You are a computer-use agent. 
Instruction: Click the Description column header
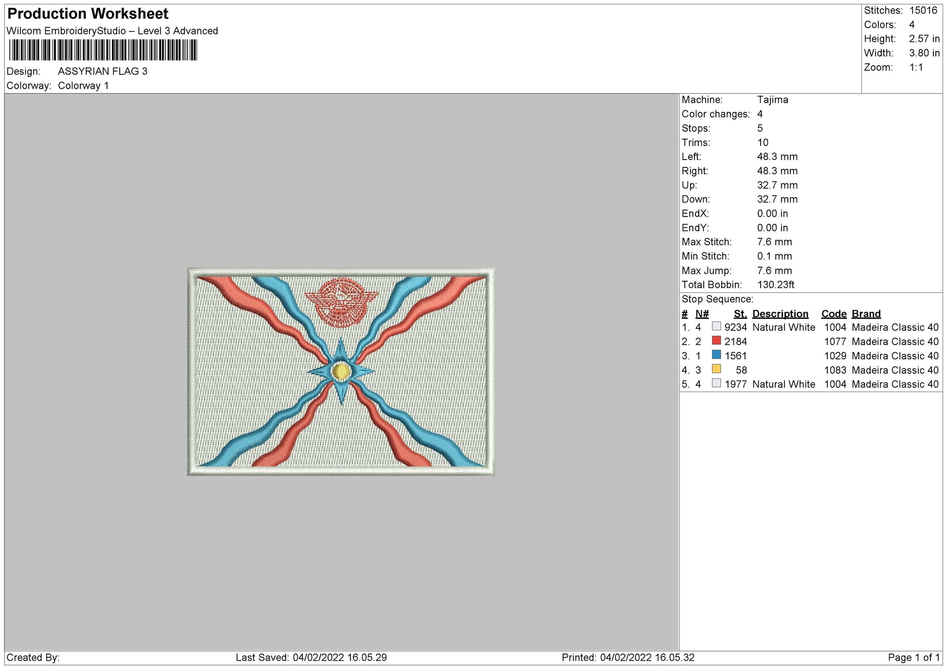[780, 314]
